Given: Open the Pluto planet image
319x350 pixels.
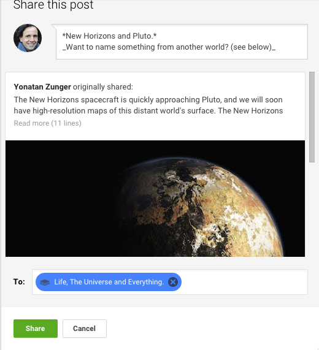Looking at the screenshot, I should [155, 199].
